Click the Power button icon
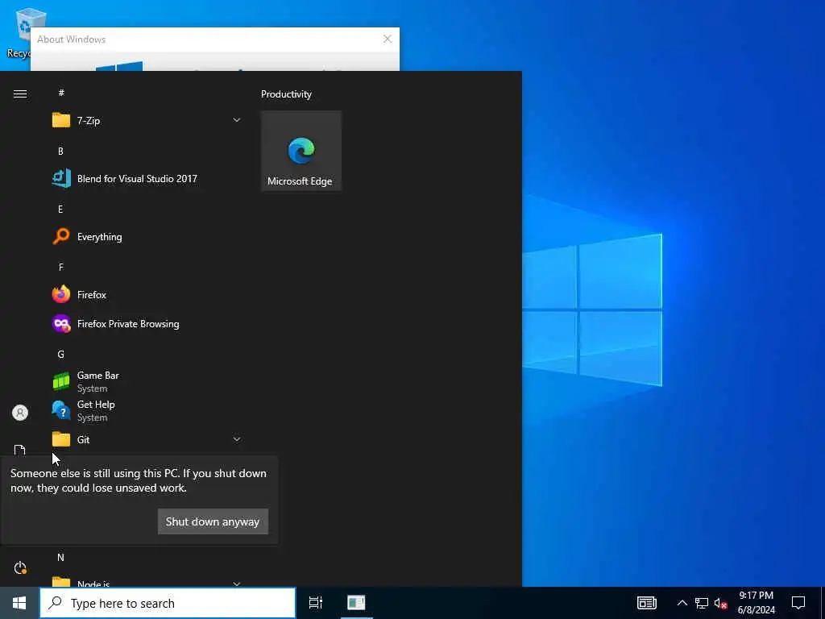825x619 pixels. click(20, 568)
